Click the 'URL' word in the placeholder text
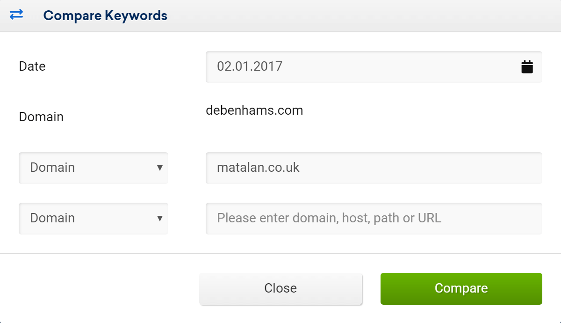Screen dimensions: 561x323 tap(430, 218)
